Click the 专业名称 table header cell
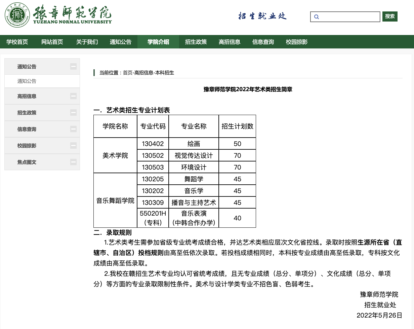Screen dimensions: 414x329 pos(194,126)
